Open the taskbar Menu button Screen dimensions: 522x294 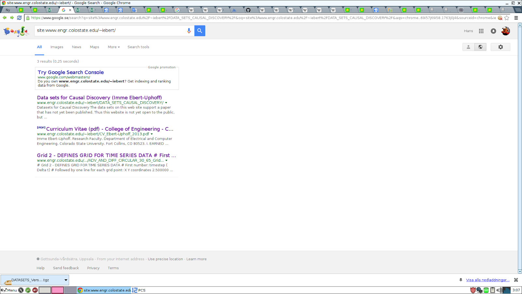click(9, 290)
